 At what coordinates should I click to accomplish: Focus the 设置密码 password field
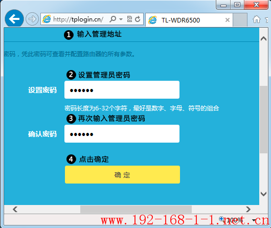122,89
